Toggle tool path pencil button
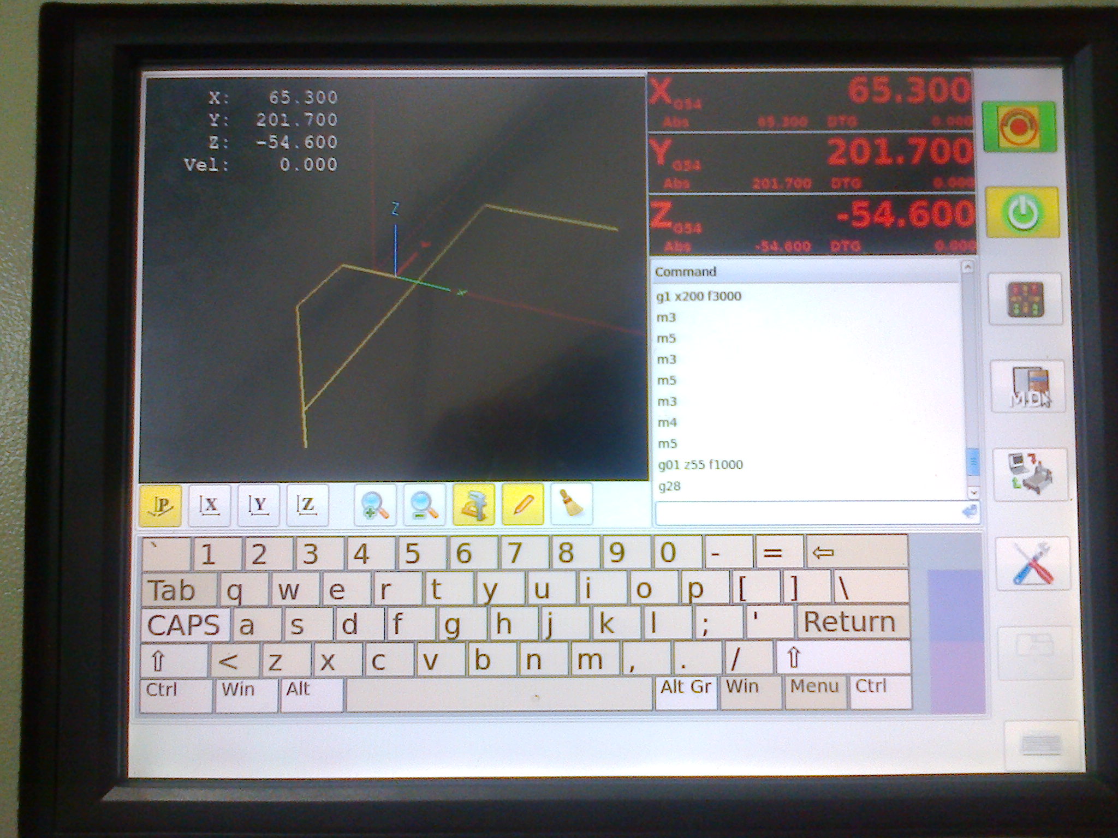This screenshot has width=1118, height=838. (x=522, y=505)
